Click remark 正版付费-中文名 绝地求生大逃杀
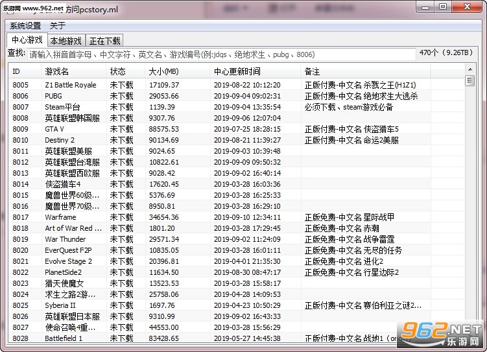 click(x=361, y=96)
